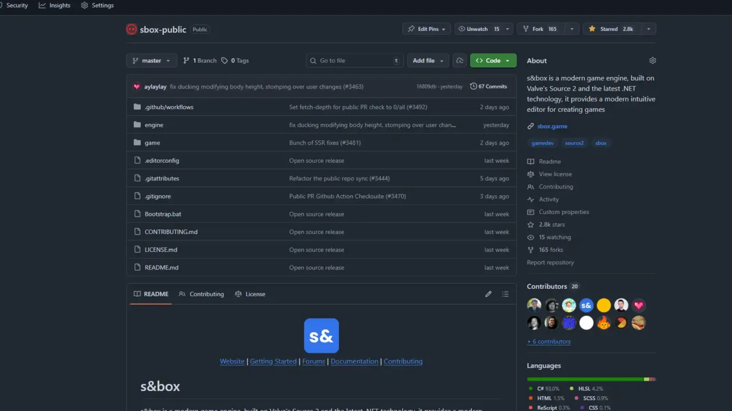
Task: Click the copilot icon next to Add file
Action: (459, 60)
